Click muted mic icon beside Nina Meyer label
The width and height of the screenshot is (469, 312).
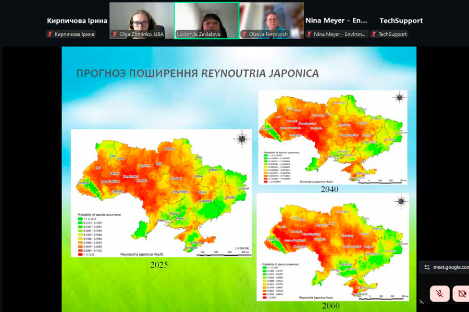309,34
